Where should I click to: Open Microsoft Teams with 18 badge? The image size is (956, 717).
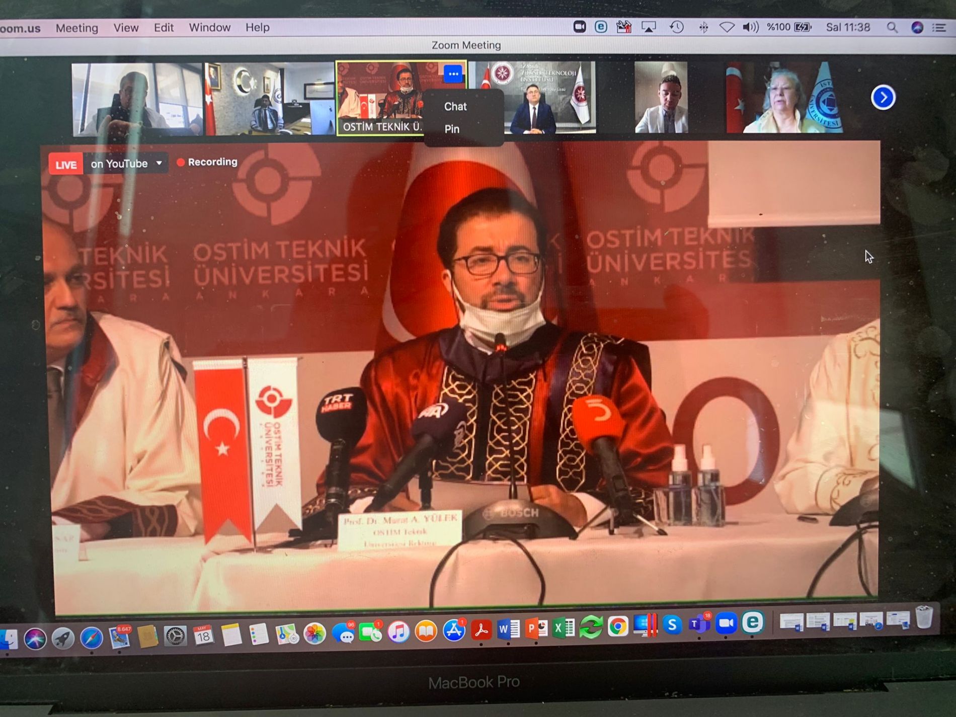pyautogui.click(x=699, y=624)
